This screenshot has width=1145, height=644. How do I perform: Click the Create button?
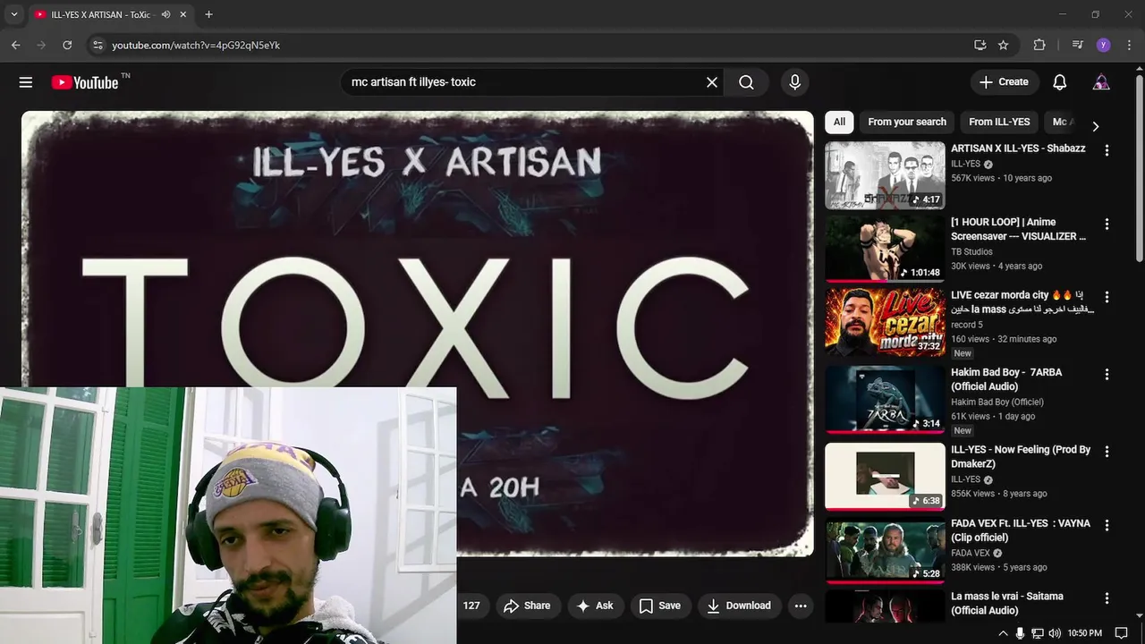[x=1005, y=82]
